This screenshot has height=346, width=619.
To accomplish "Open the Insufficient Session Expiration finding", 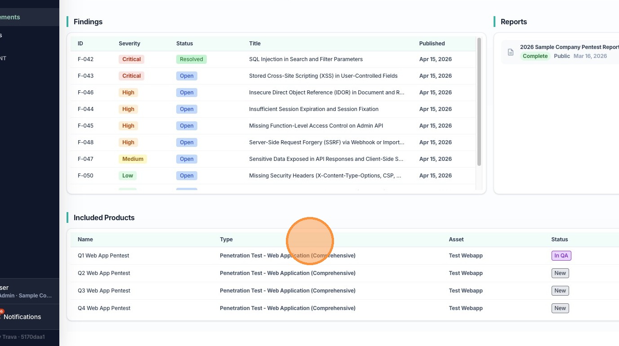I will (313, 109).
